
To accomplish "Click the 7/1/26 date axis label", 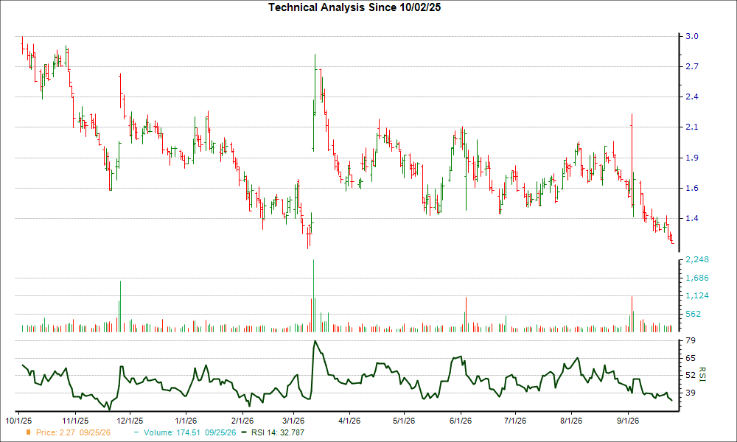I will coord(514,421).
